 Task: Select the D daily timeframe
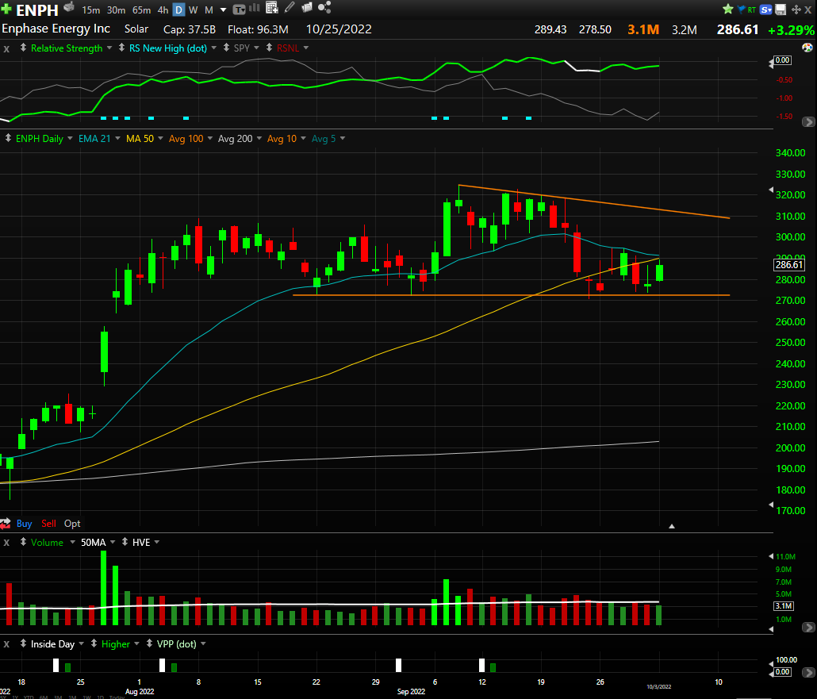click(178, 10)
